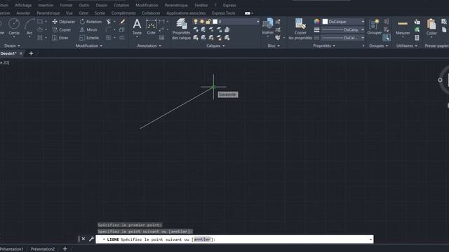Click the Insérer block tool
This screenshot has width=449, height=252.
pos(268,27)
